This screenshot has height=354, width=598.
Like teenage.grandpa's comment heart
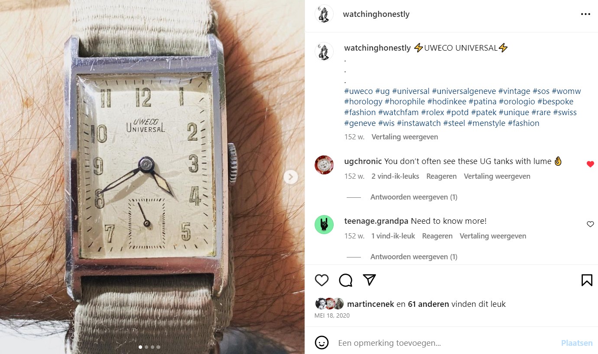pos(590,224)
